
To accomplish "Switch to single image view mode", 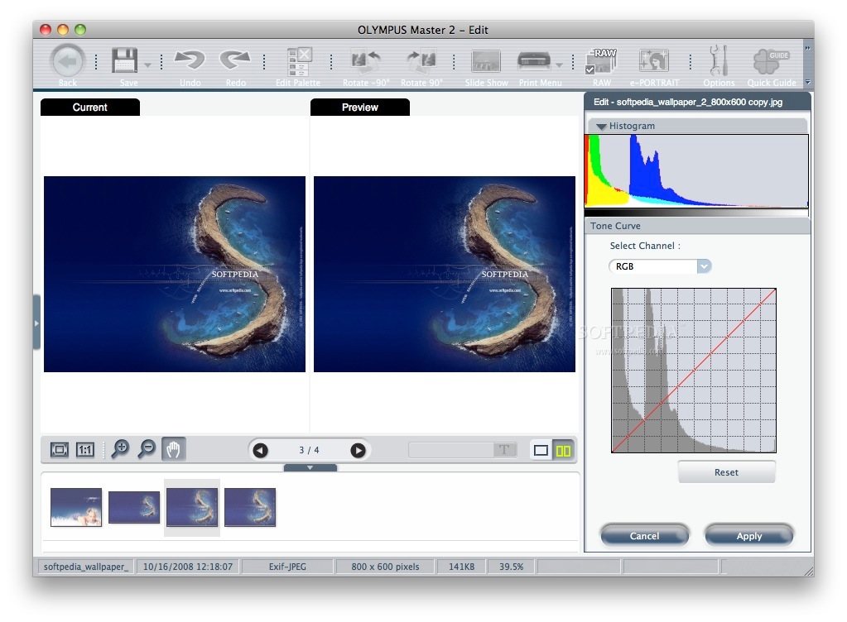I will (540, 450).
